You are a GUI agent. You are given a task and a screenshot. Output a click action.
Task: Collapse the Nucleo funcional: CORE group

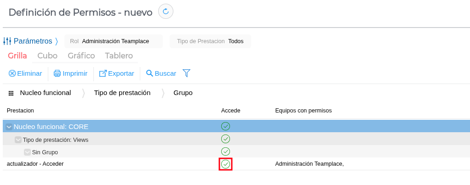pyautogui.click(x=9, y=127)
